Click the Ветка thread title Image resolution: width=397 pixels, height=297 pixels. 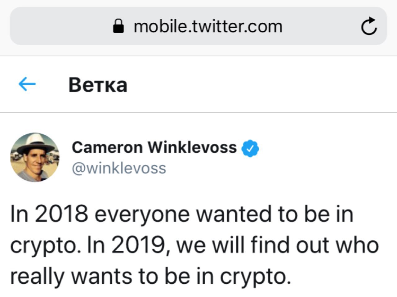[x=98, y=85]
